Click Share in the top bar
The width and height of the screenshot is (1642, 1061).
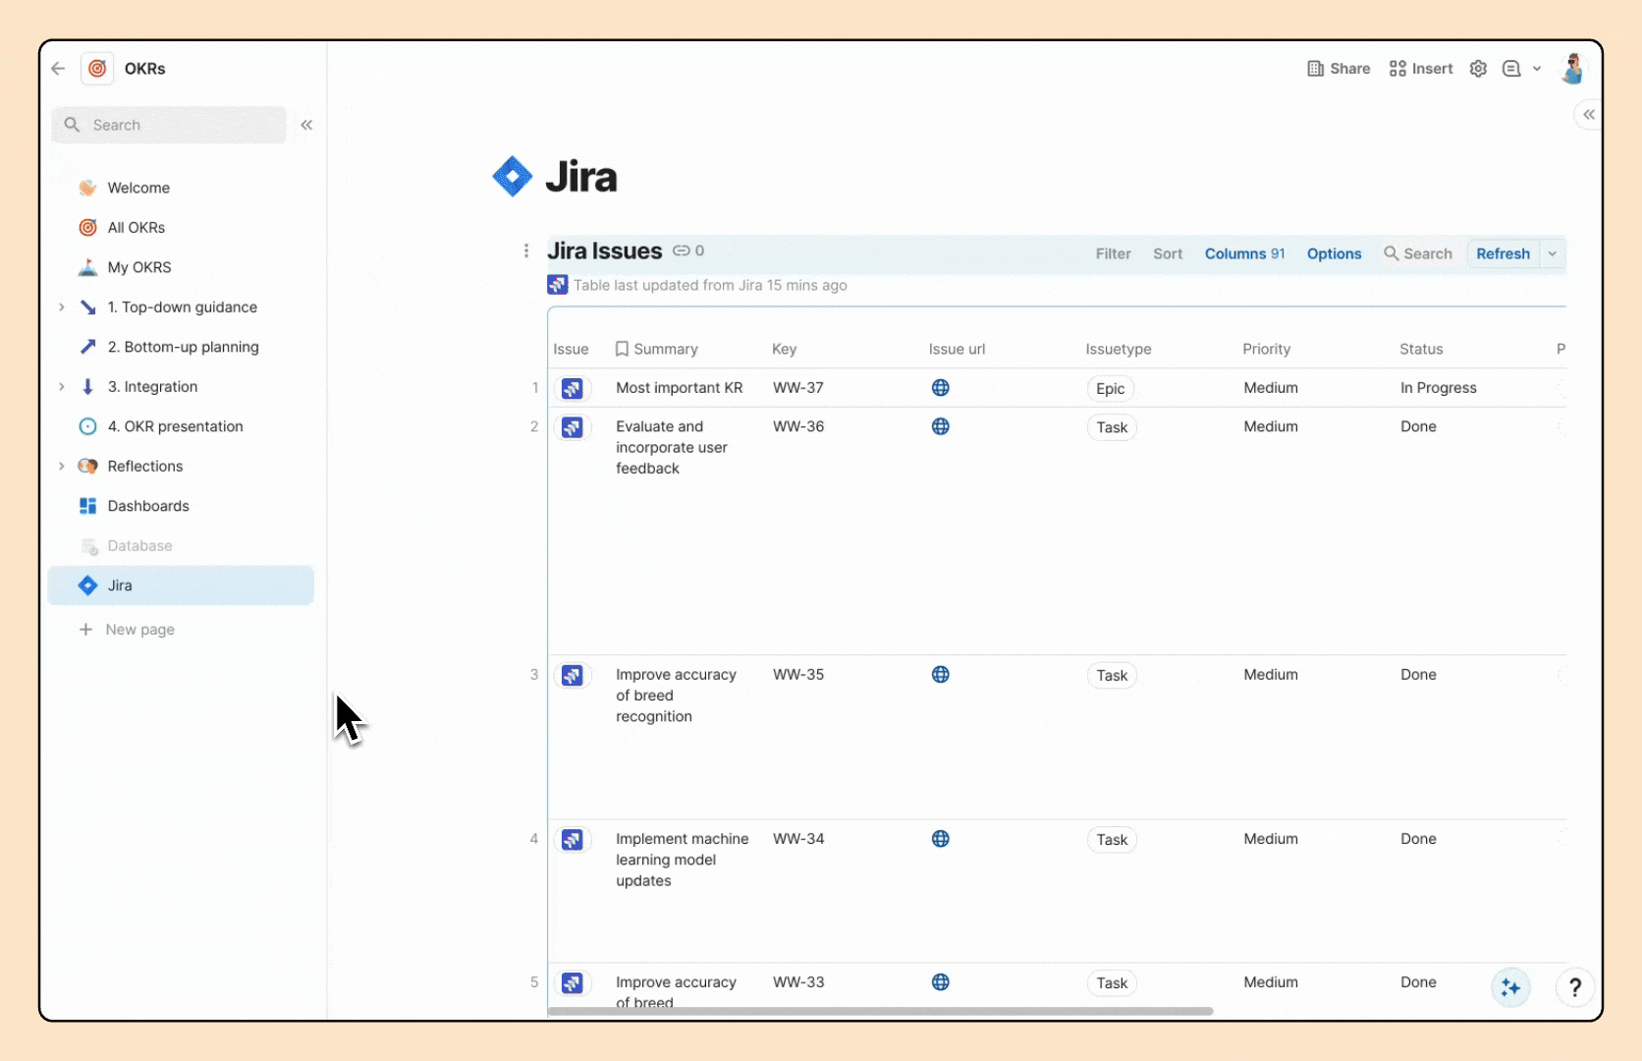[x=1339, y=69]
